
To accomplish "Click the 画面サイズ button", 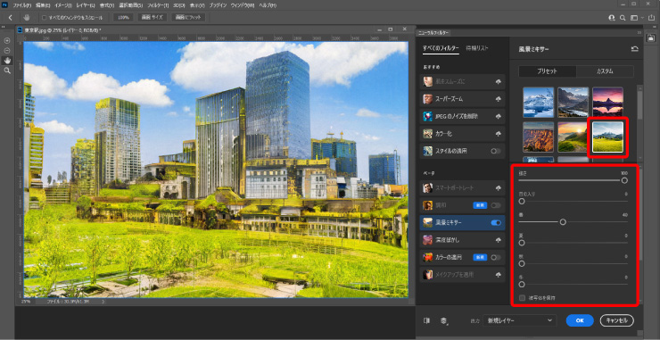I will pos(152,18).
